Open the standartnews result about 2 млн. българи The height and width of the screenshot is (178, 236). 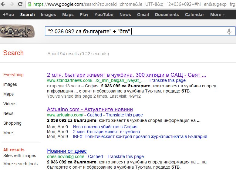(126, 75)
